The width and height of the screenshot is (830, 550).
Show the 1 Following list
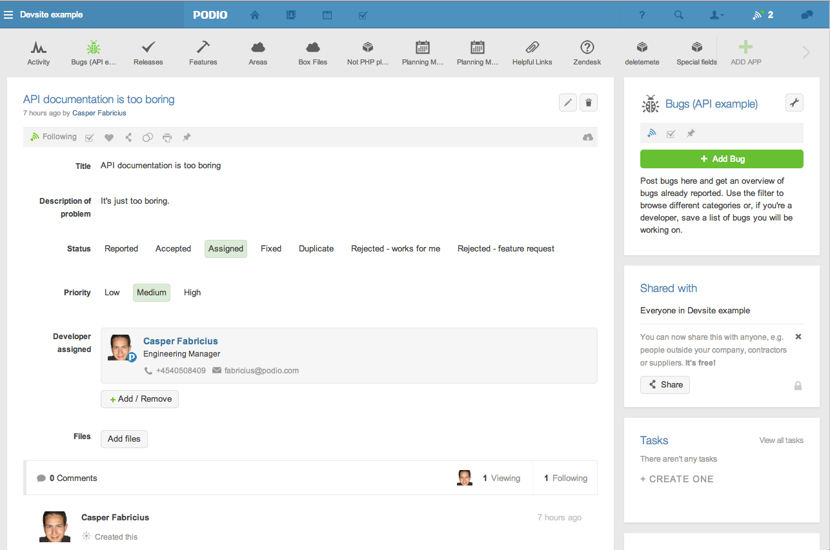point(565,478)
